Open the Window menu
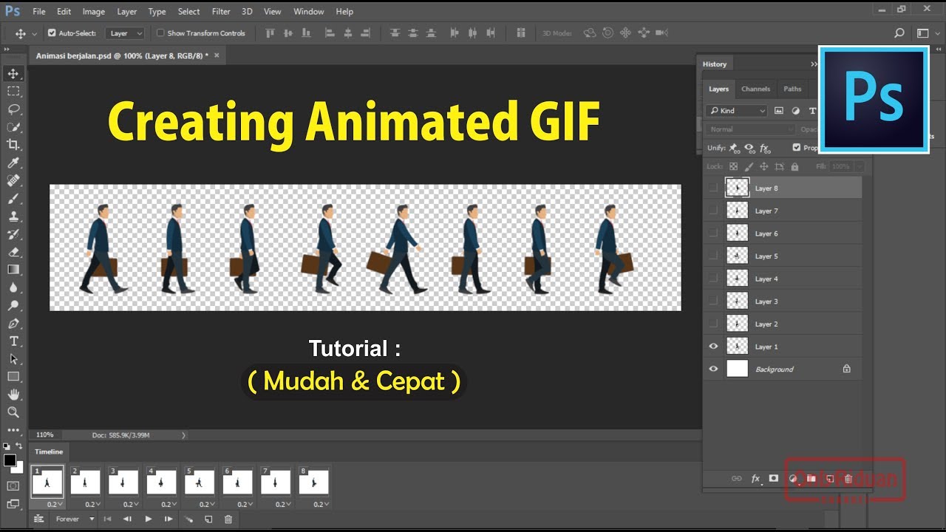Image resolution: width=946 pixels, height=532 pixels. [309, 12]
